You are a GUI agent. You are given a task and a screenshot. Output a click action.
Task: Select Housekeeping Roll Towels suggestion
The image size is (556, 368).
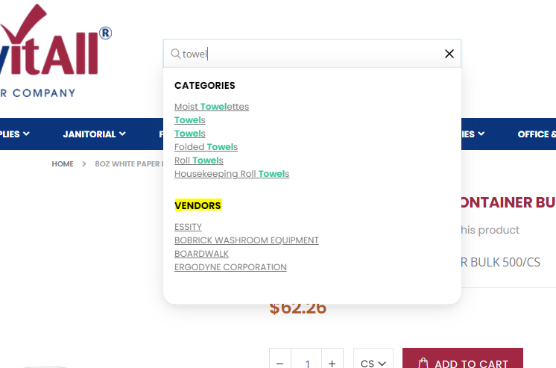(232, 174)
